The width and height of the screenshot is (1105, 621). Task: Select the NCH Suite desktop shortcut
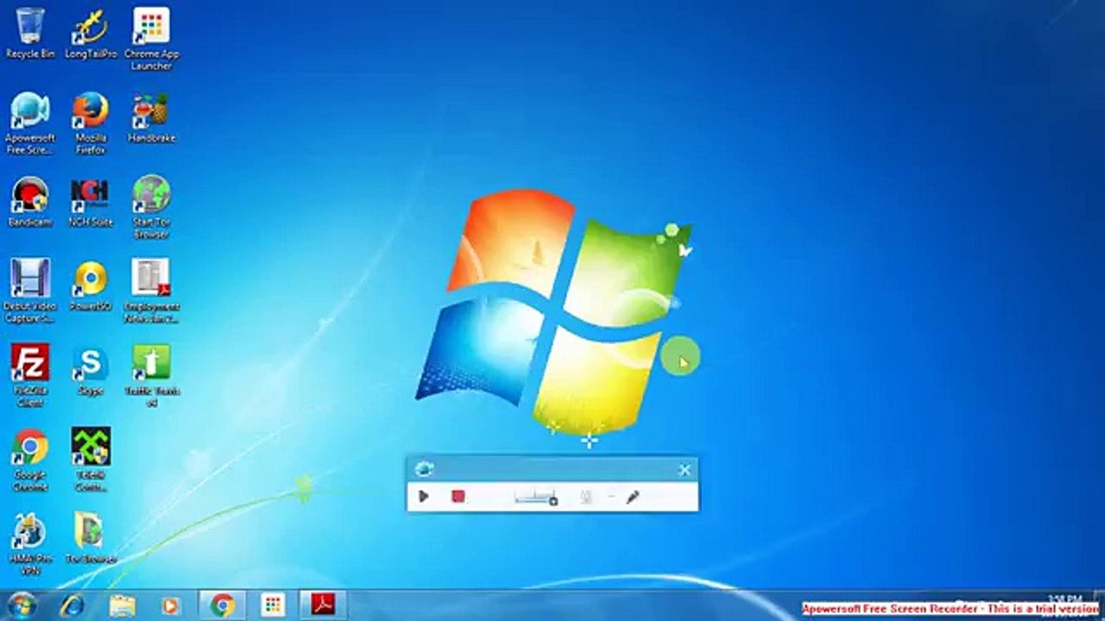[91, 202]
